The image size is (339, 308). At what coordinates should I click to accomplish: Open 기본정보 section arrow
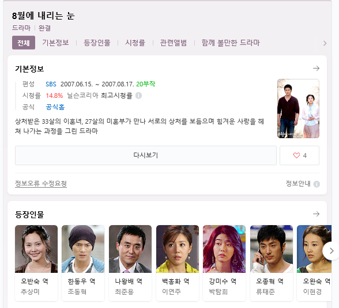click(316, 69)
